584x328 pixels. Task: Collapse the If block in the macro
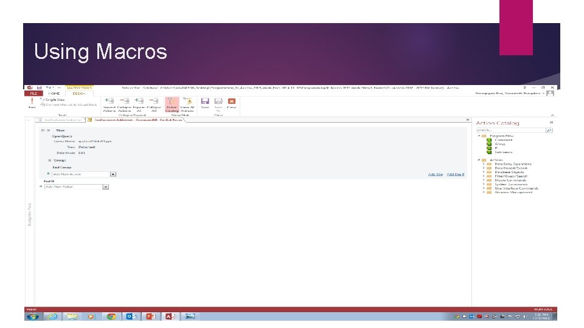click(x=43, y=131)
